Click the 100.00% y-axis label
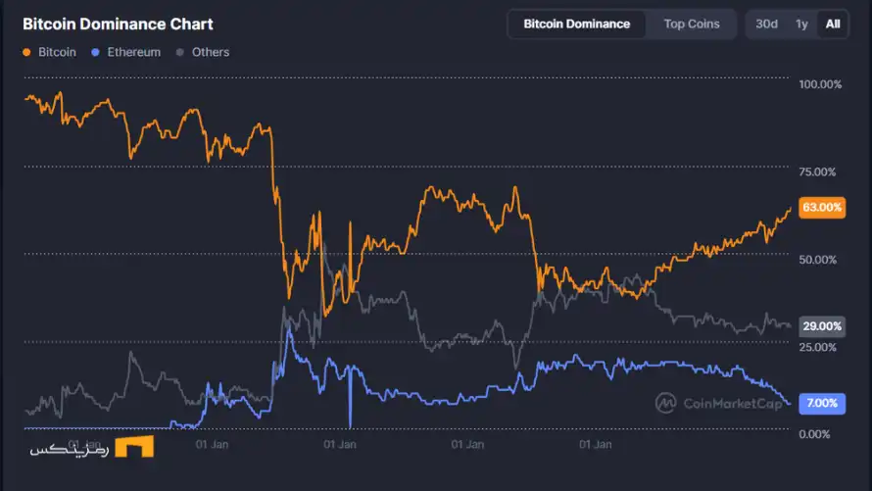The height and width of the screenshot is (491, 872). [820, 84]
